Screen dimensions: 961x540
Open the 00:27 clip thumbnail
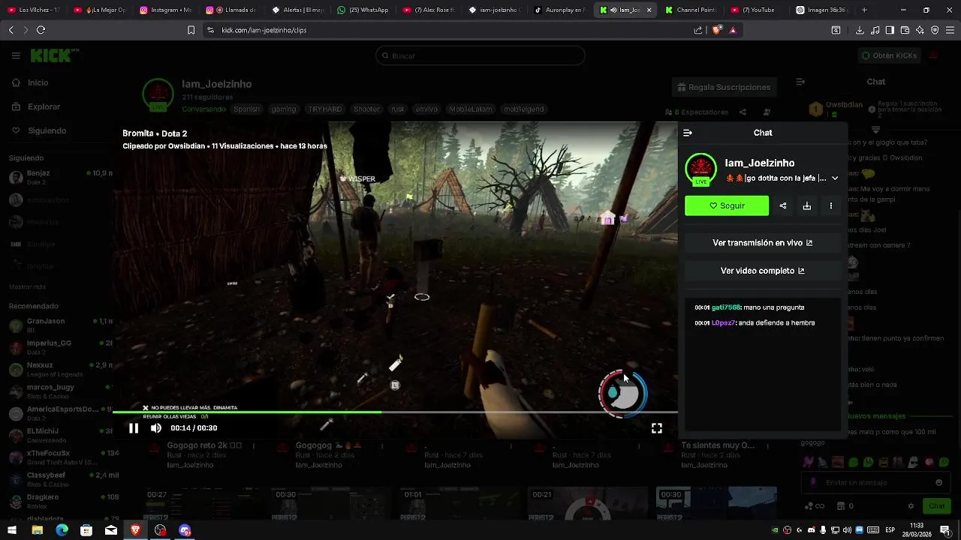203,504
